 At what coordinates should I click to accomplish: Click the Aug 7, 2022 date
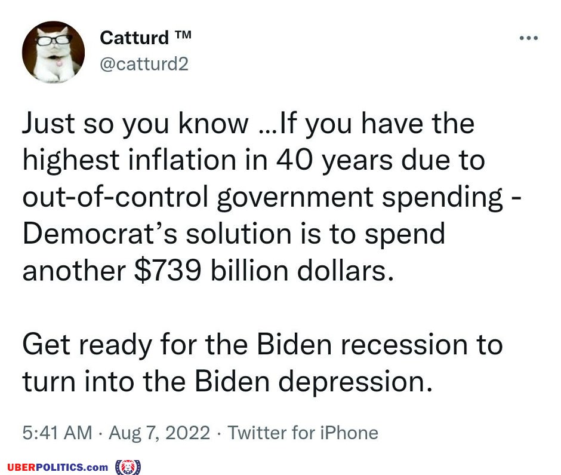(159, 433)
